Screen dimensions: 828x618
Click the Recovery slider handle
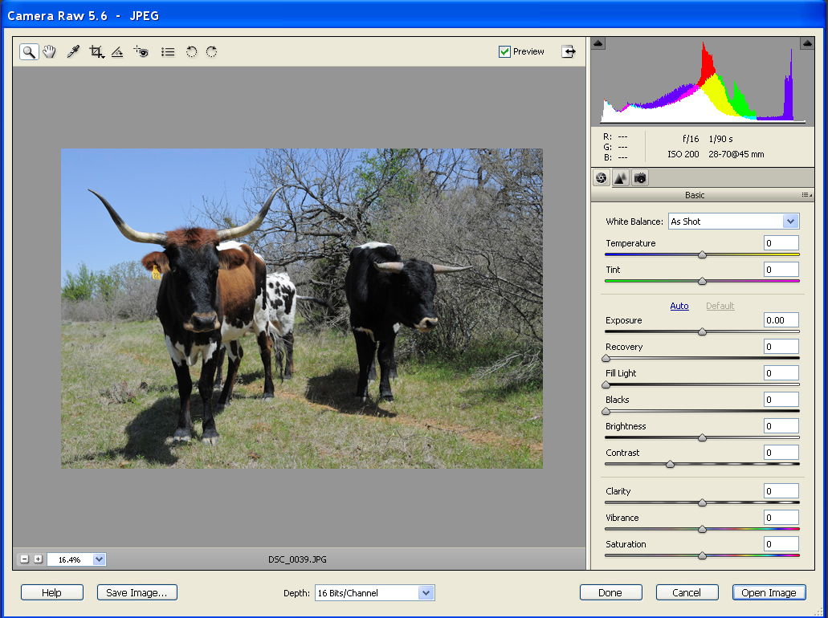(x=606, y=358)
